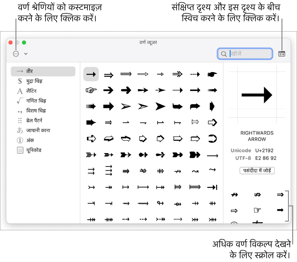The image size is (297, 262).
Task: Click the खोजें search field
Action: (x=245, y=54)
